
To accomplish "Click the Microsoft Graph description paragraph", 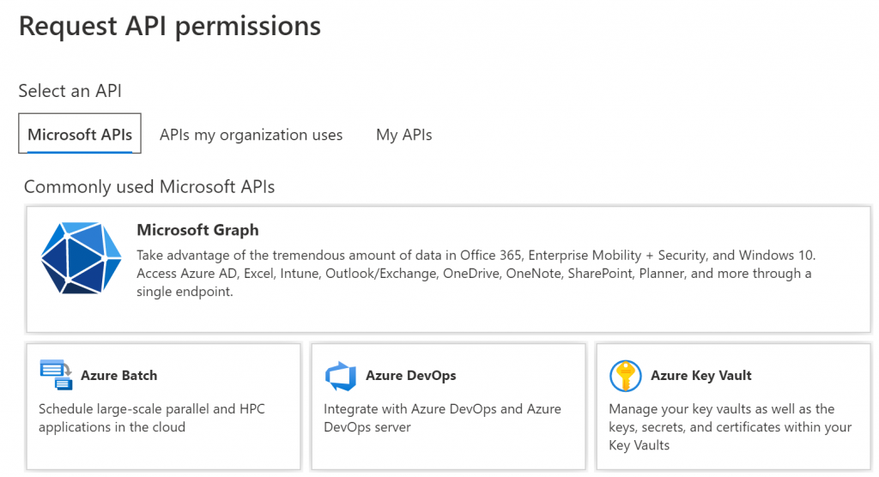I will tap(474, 274).
